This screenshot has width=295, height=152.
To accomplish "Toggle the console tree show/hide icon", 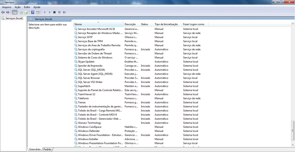I will click(15, 12).
